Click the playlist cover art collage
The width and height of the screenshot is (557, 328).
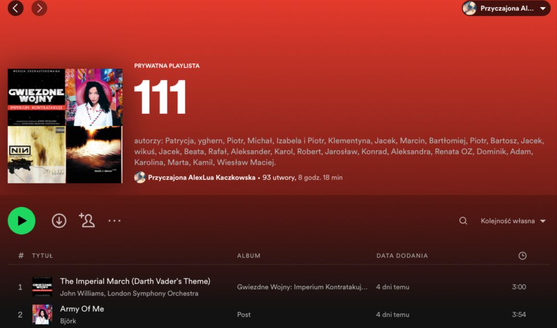point(65,126)
